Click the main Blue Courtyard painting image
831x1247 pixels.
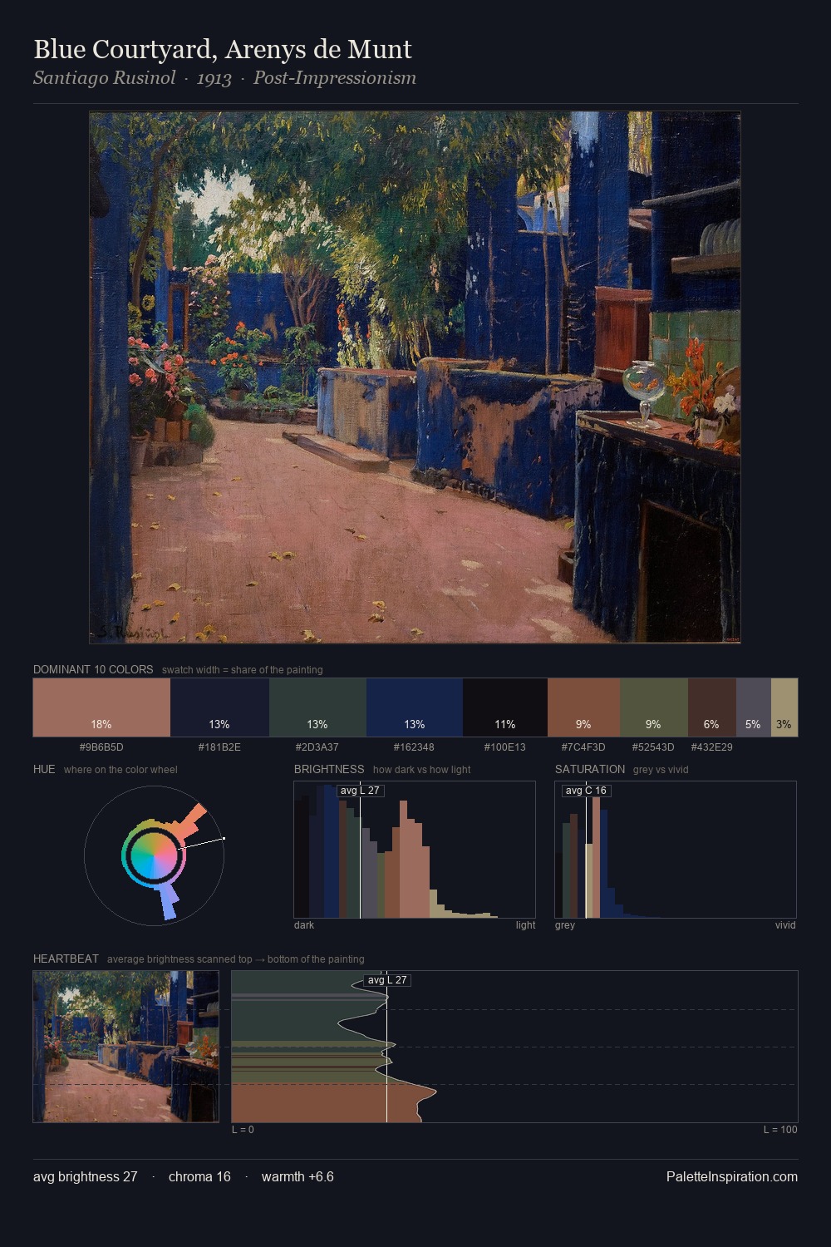[415, 377]
